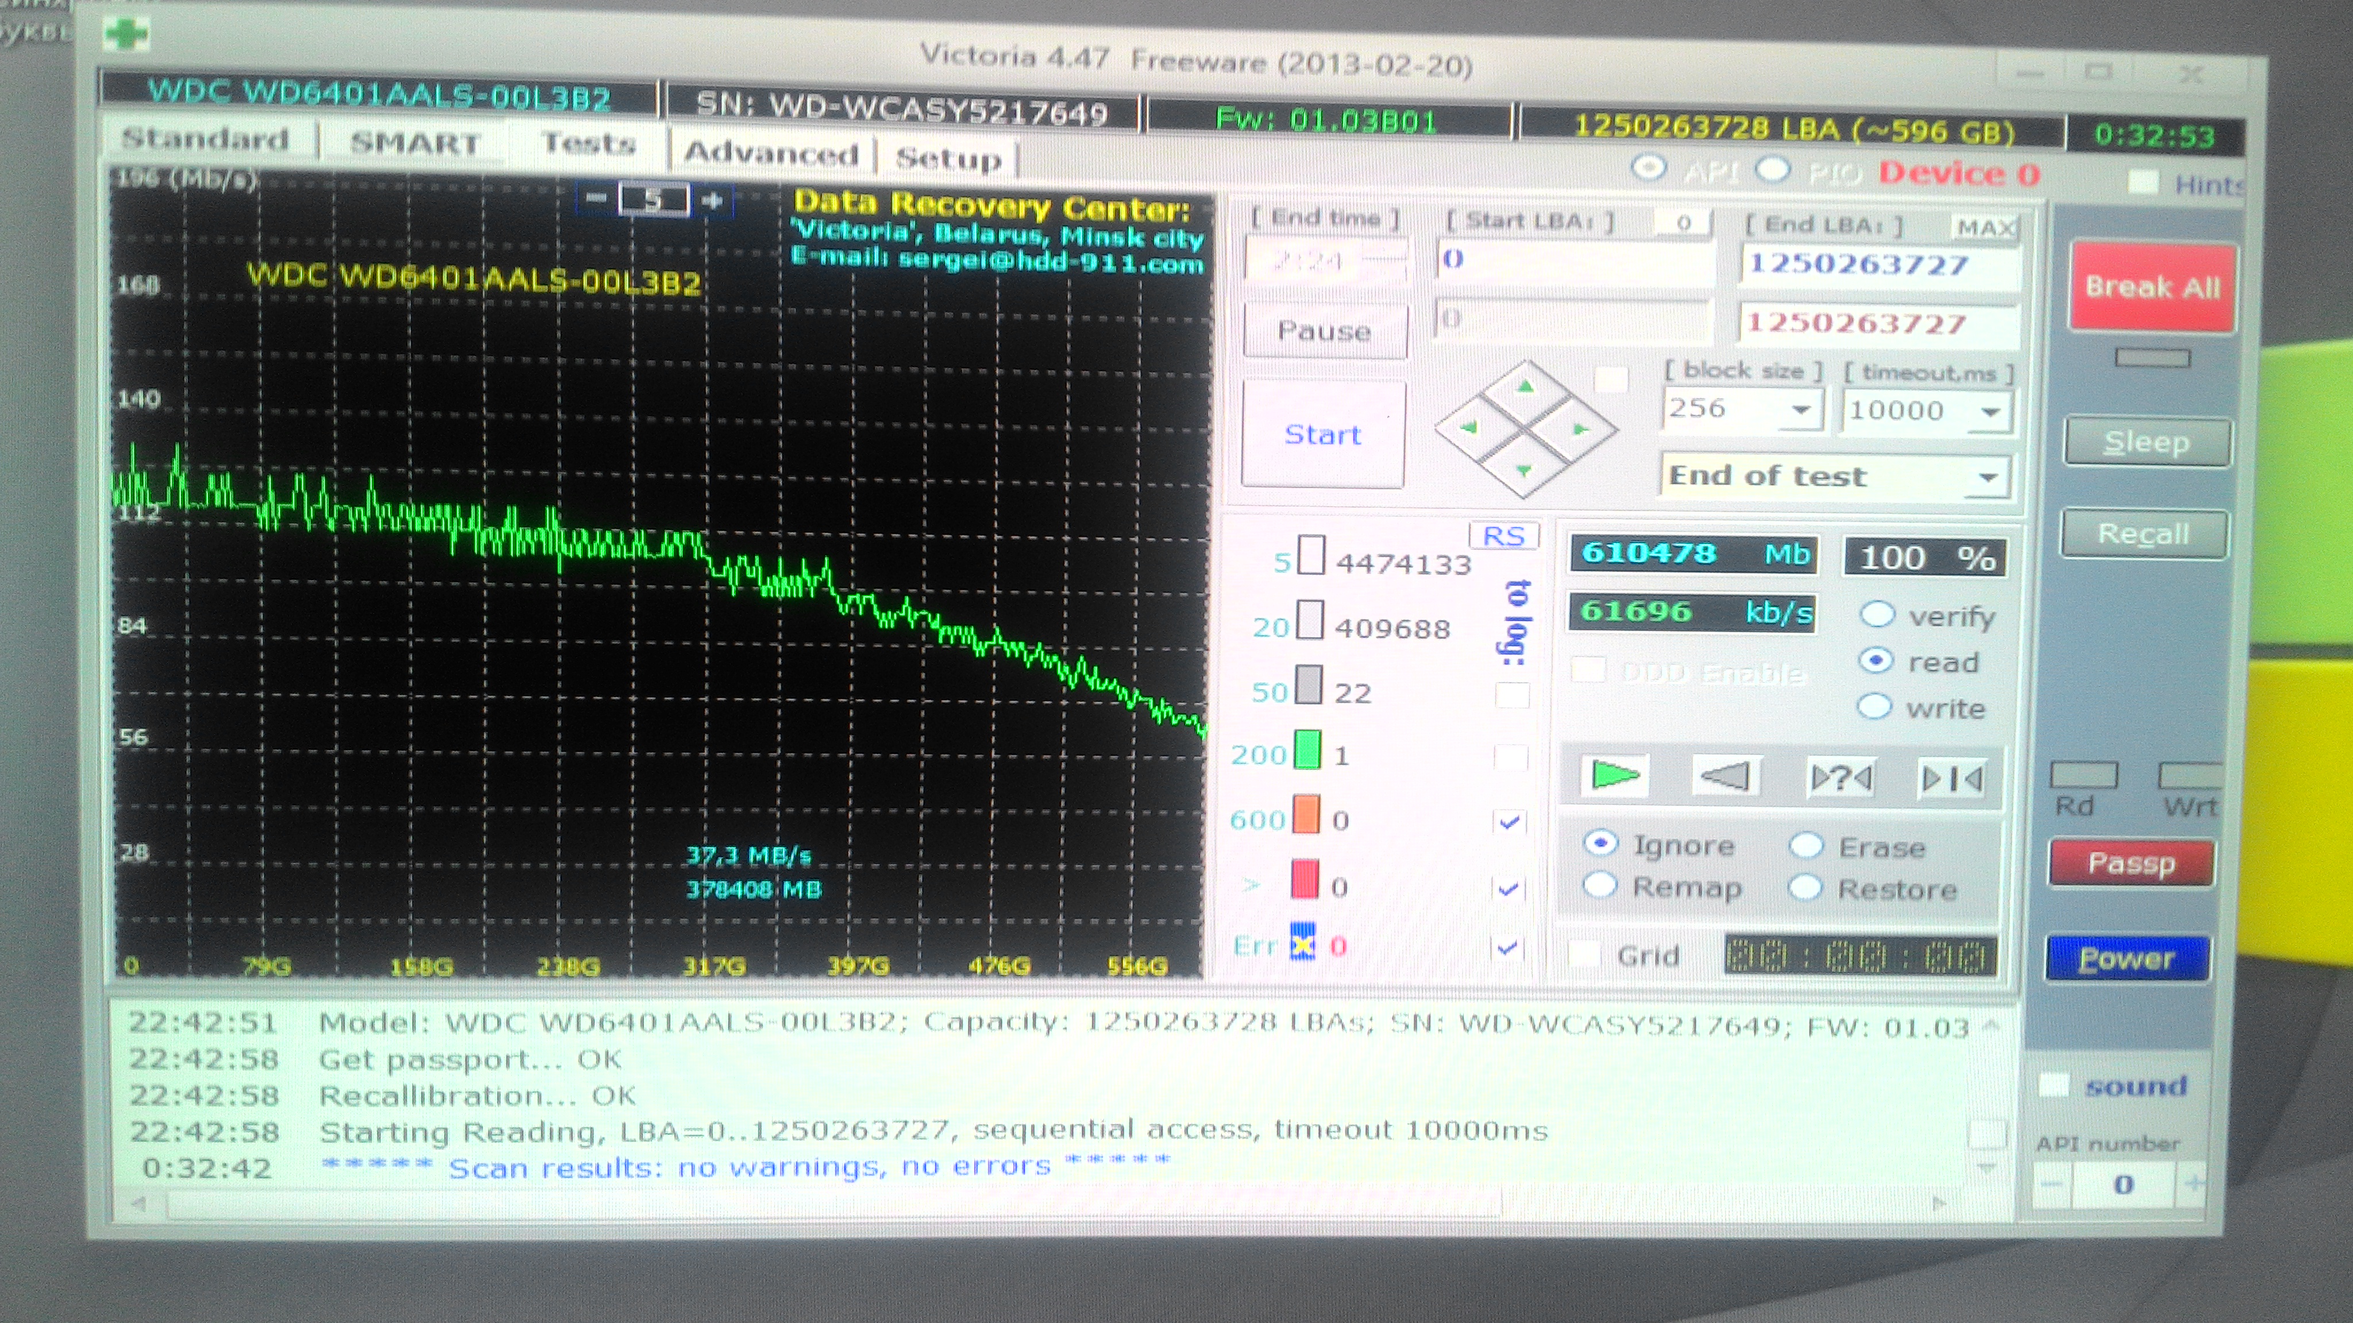This screenshot has width=2353, height=1323.
Task: Click the butterfly scan mode icon
Action: coord(1952,779)
